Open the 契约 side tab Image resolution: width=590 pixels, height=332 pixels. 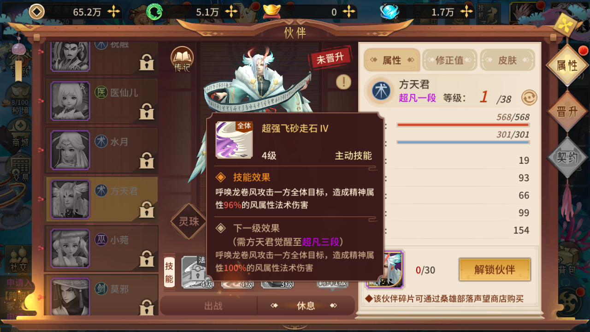coord(567,158)
